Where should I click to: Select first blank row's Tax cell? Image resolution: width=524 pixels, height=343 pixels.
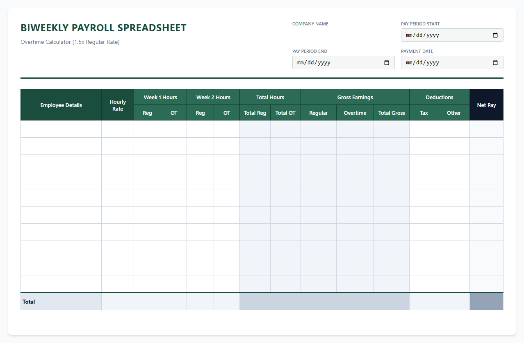click(x=424, y=129)
